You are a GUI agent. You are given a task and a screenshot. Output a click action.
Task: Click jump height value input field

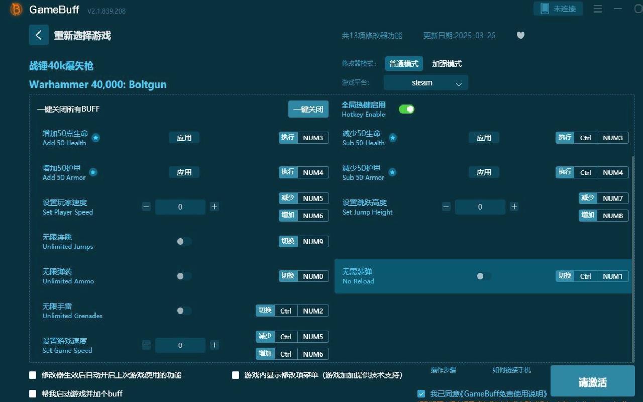480,207
